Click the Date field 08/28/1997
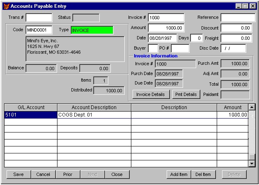Viewport: 259px width, 185px height. (162, 38)
